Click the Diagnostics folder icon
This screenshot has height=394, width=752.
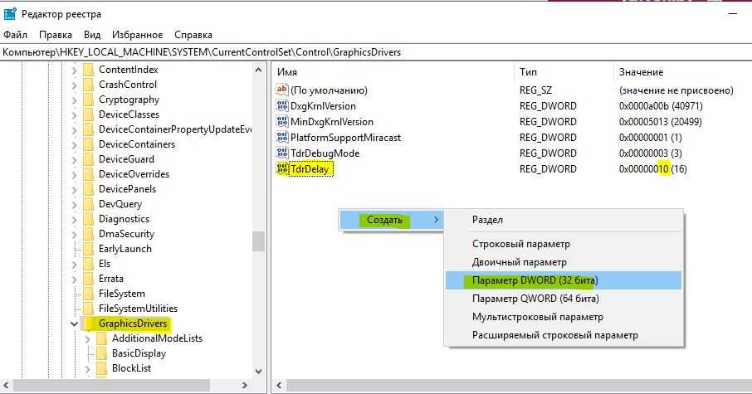pyautogui.click(x=88, y=219)
